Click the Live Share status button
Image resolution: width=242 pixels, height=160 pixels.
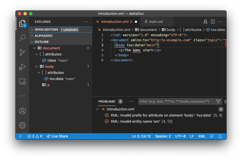57,136
